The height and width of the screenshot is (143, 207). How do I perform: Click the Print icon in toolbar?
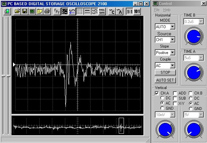point(47,11)
